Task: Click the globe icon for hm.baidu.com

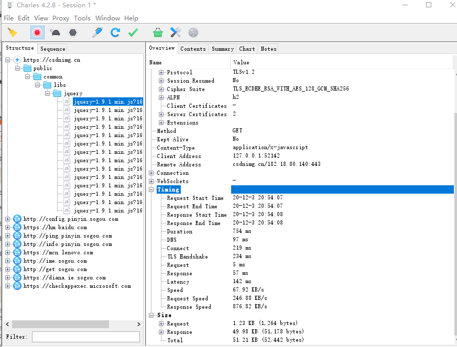Action: click(17, 227)
